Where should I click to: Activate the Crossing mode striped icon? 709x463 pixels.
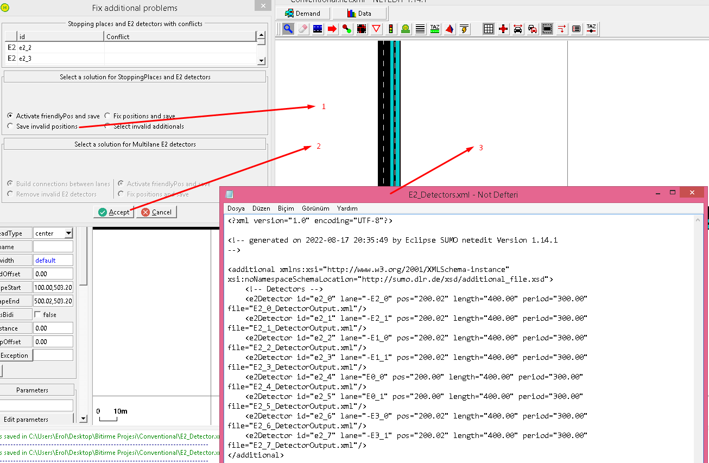click(x=420, y=29)
